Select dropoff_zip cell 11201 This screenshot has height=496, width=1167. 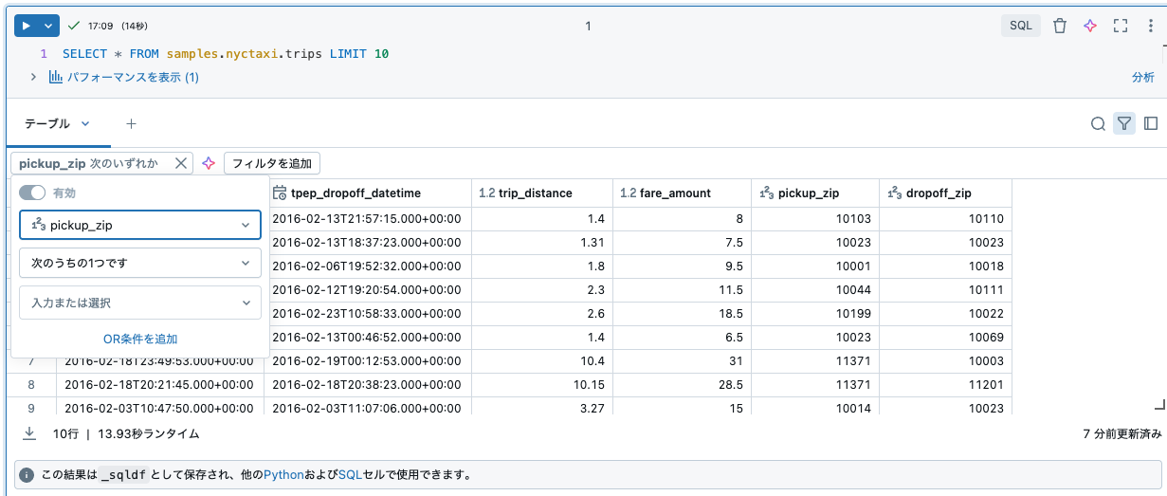pyautogui.click(x=945, y=384)
